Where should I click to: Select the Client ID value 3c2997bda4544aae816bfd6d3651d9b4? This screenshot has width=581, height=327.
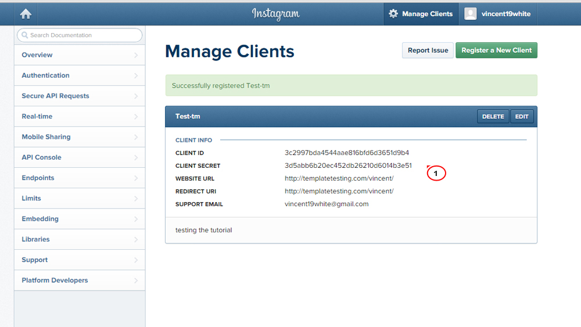(347, 153)
